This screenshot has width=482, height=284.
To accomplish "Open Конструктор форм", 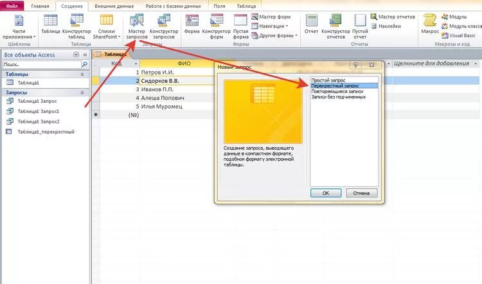I will point(217,27).
